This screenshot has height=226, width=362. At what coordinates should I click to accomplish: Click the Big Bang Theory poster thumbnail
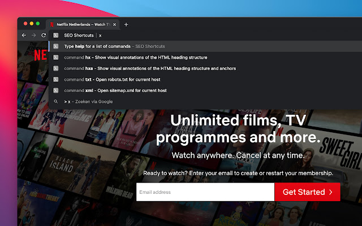[39, 203]
